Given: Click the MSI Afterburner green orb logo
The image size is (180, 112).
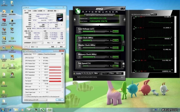Looking at the screenshot, I should (x=78, y=11).
